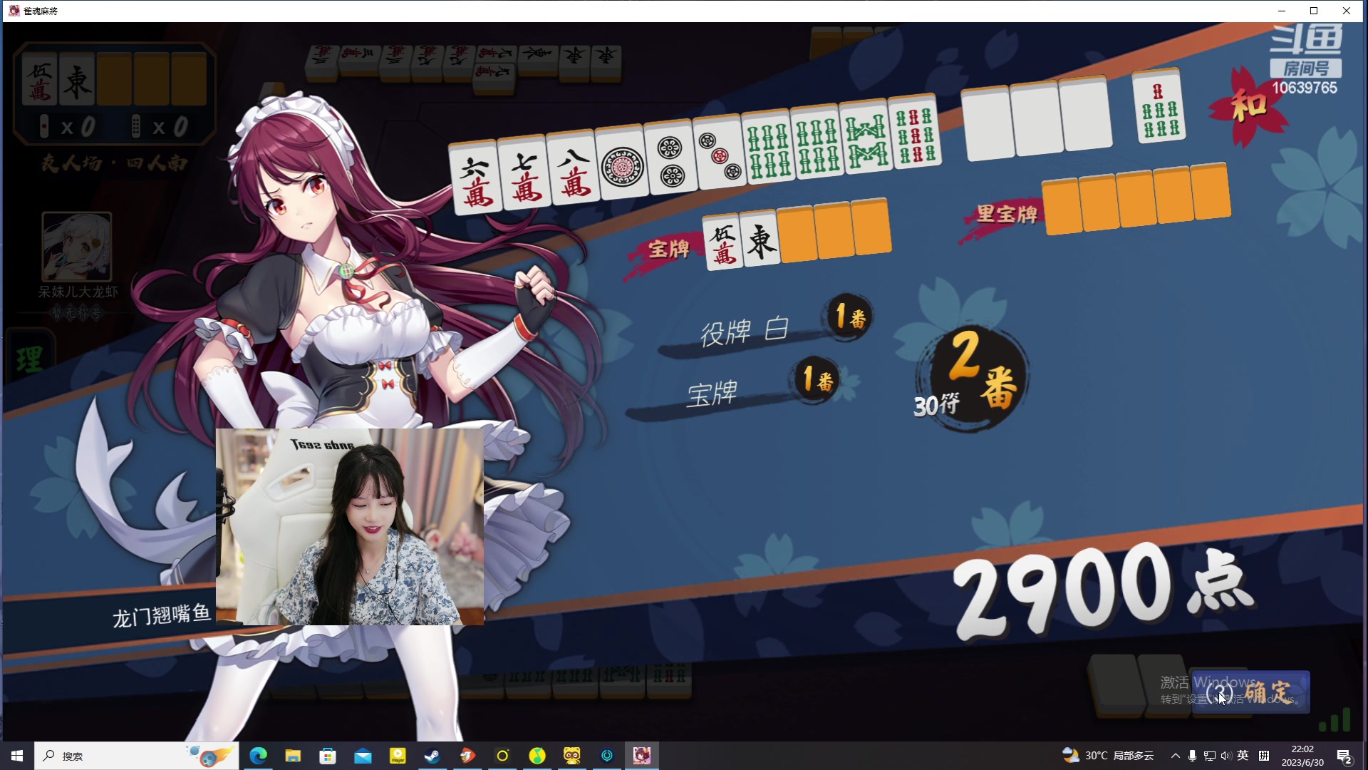Click the green 理 button
1368x770 pixels.
[x=30, y=359]
